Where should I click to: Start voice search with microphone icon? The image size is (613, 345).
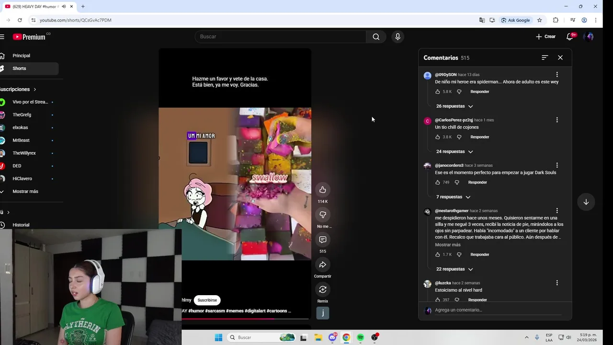(x=397, y=37)
